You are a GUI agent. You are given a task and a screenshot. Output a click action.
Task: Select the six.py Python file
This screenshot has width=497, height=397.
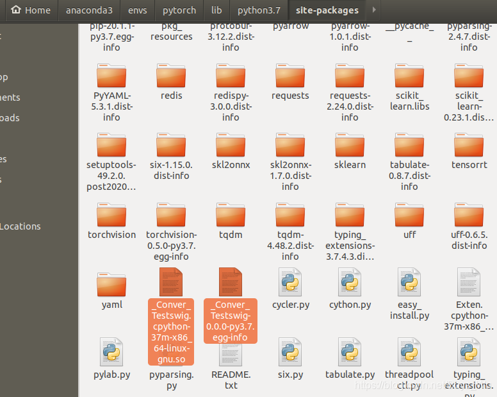[x=290, y=351]
